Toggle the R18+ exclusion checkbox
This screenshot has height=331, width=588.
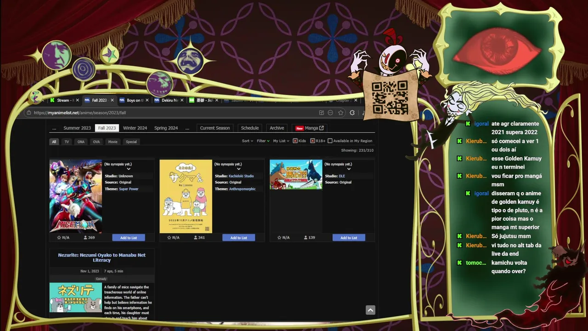coord(312,141)
